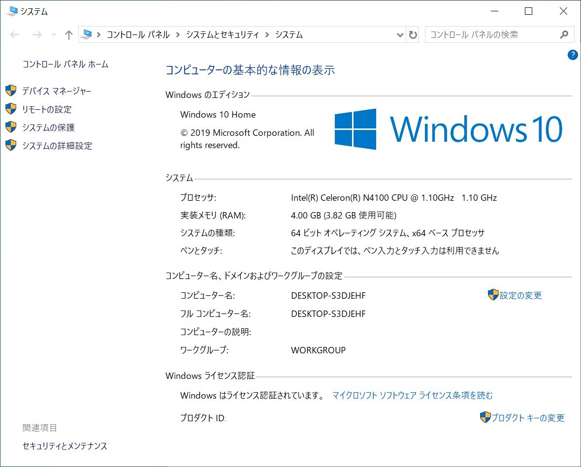Click the forward navigation arrow
The height and width of the screenshot is (467, 581).
[x=37, y=35]
